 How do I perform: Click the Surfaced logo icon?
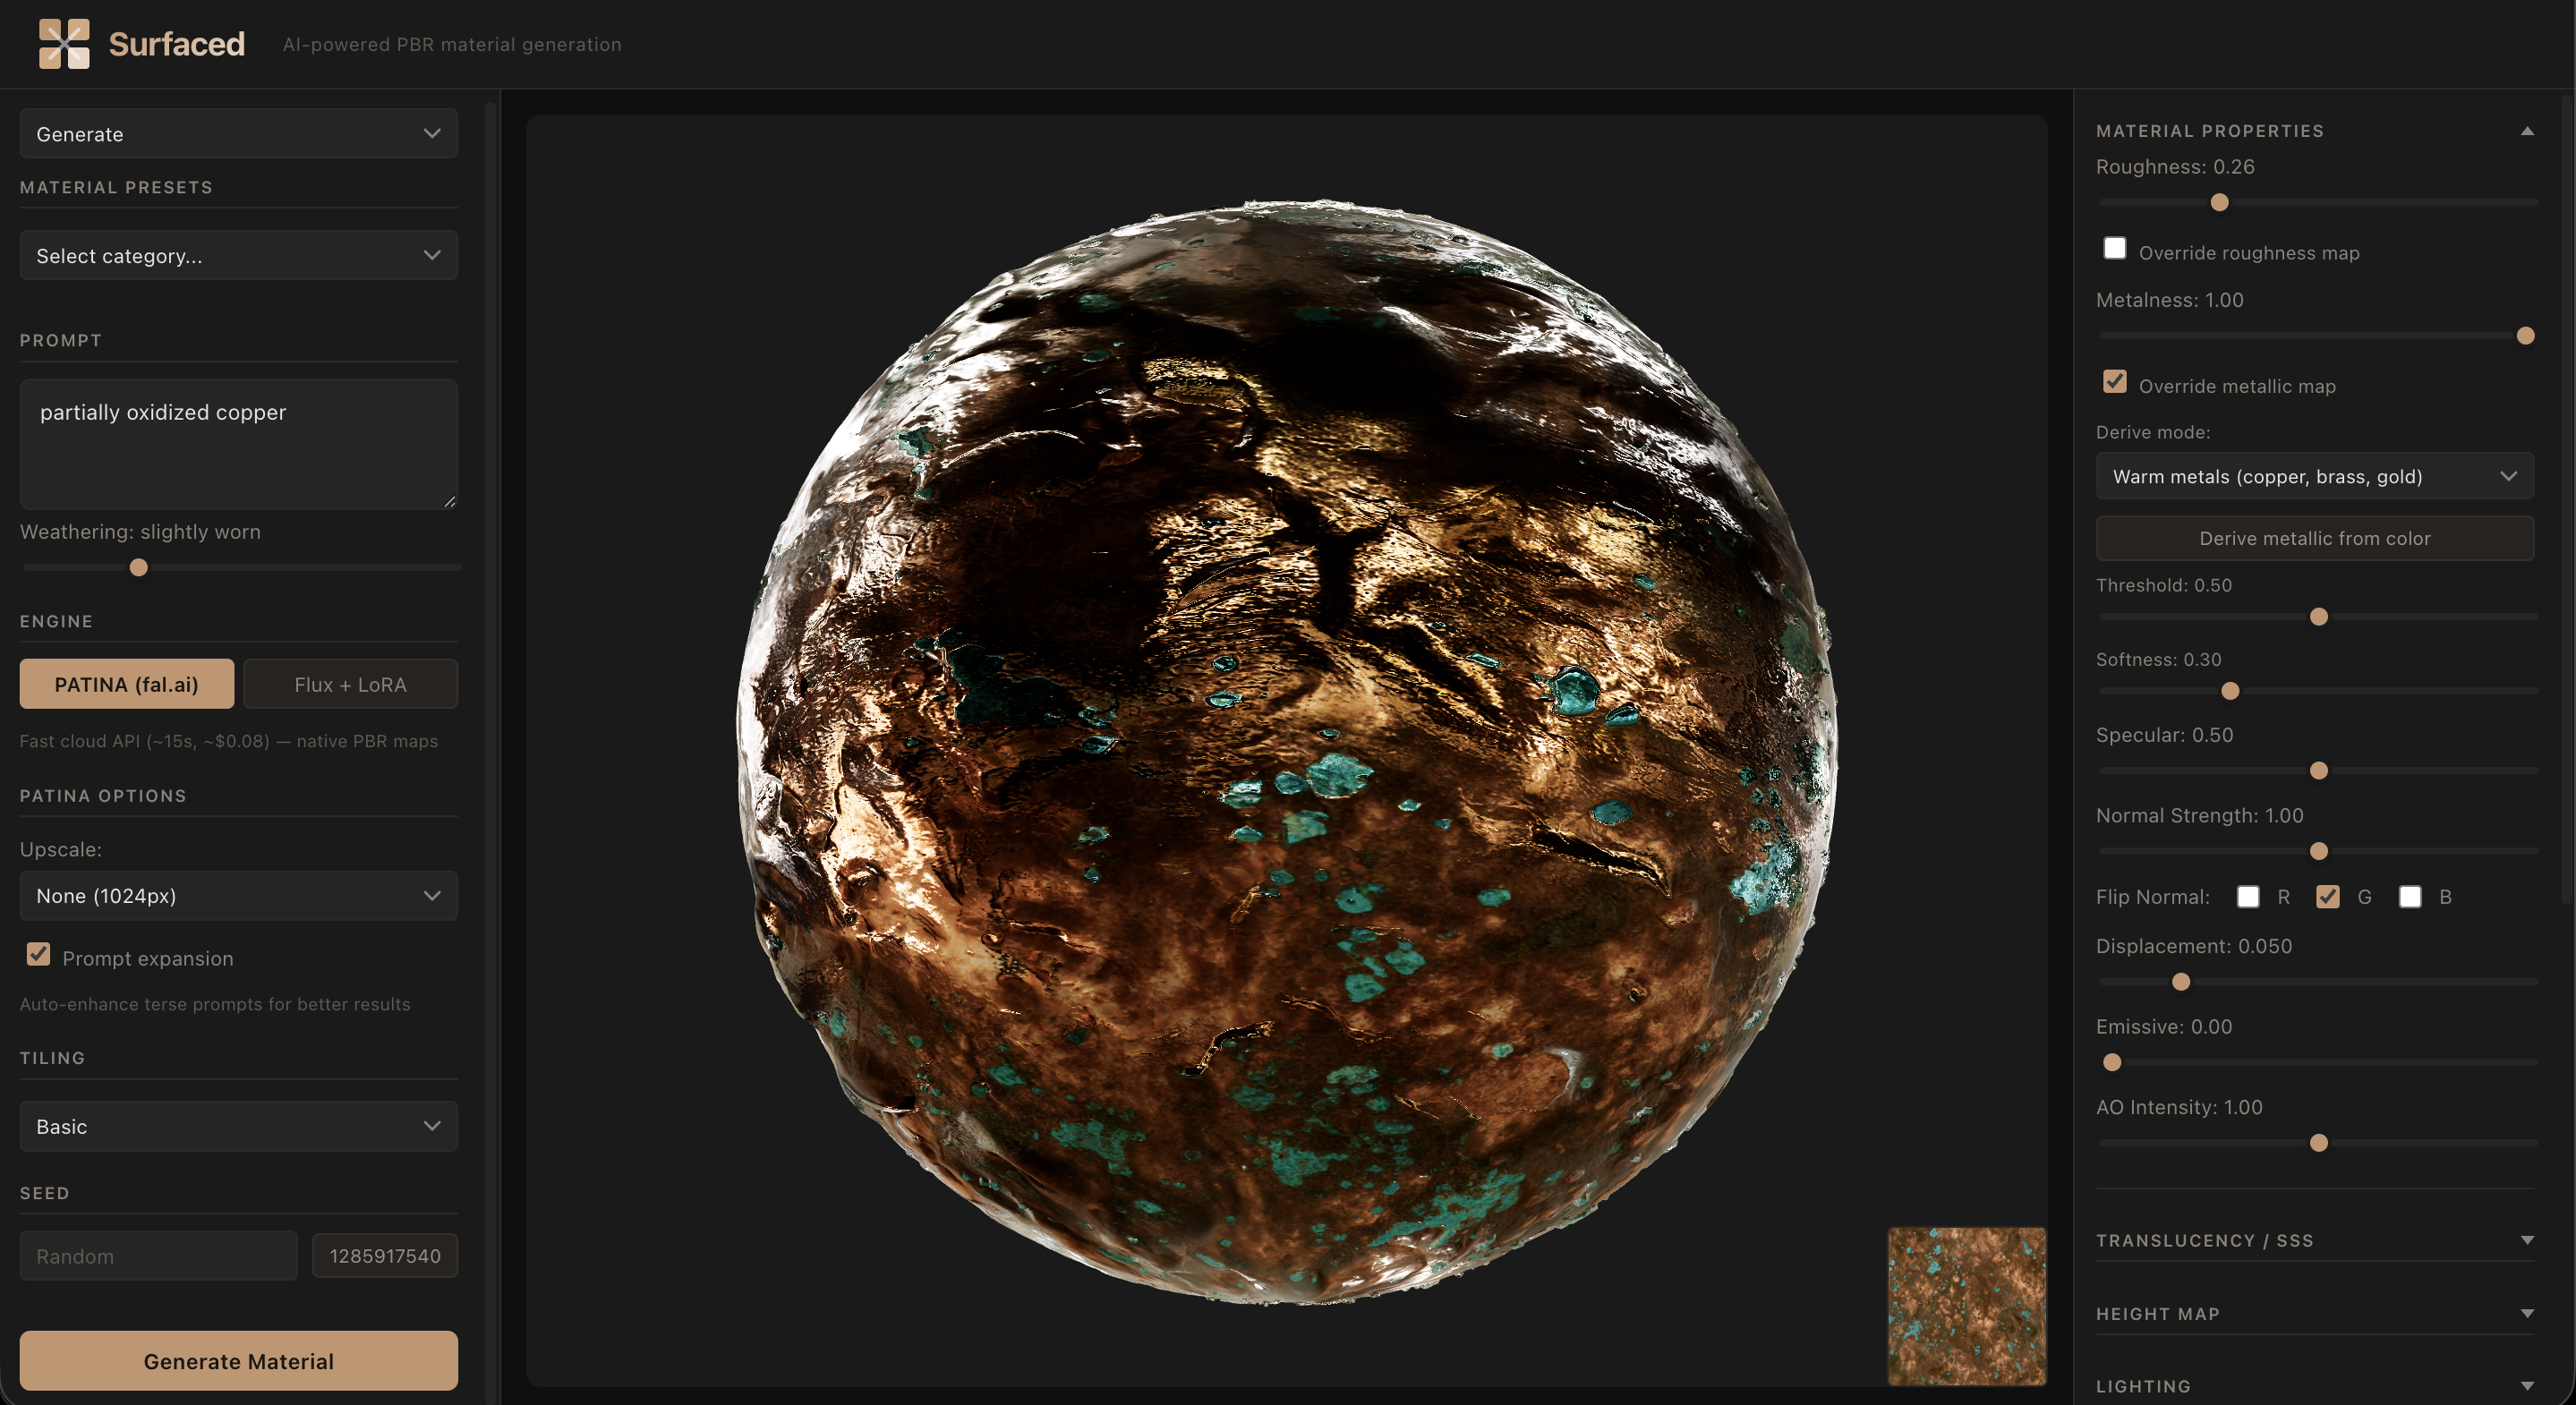tap(64, 44)
